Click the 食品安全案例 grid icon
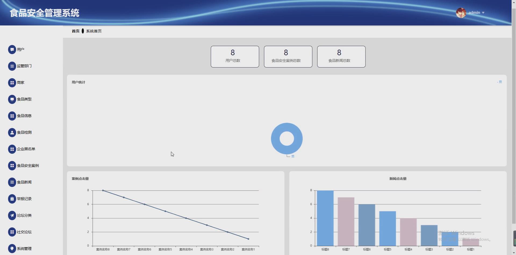516x255 pixels. click(x=12, y=166)
